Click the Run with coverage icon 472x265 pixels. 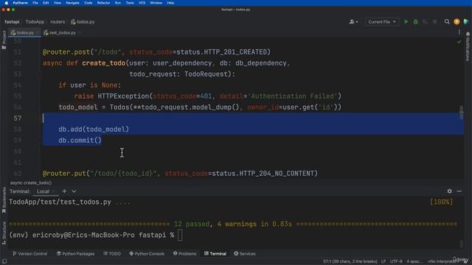425,21
